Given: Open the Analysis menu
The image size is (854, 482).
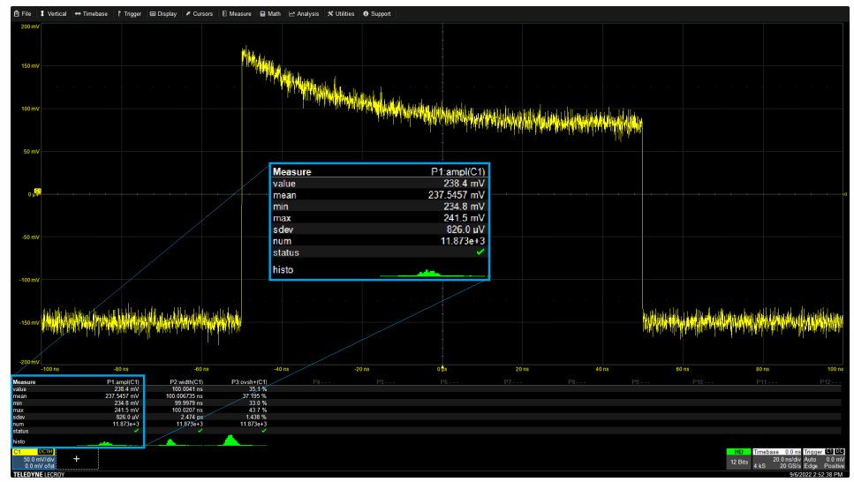Looking at the screenshot, I should click(x=305, y=14).
